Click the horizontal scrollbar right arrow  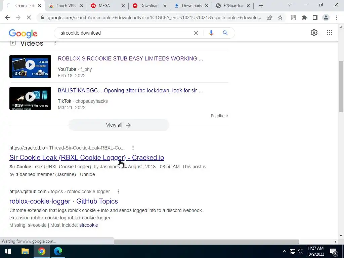[336, 242]
